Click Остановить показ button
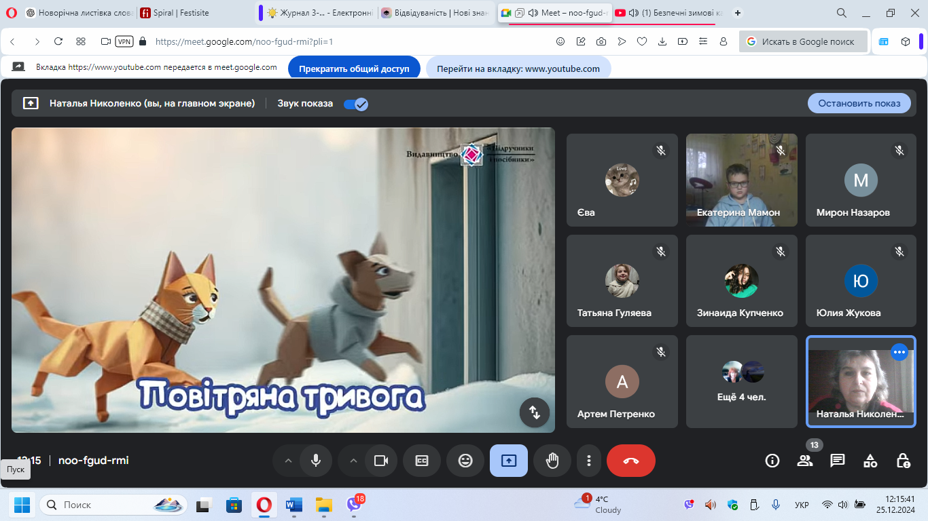This screenshot has width=928, height=521. [x=859, y=103]
